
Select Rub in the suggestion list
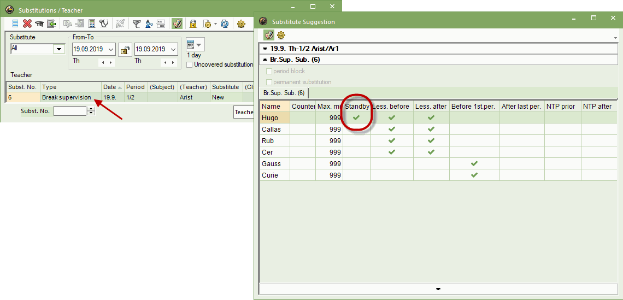pyautogui.click(x=275, y=140)
